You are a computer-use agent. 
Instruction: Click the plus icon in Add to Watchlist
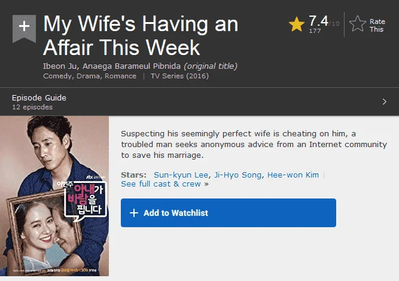coord(134,213)
